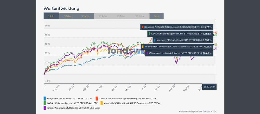Hide the Amundi MSCI Robotics series label
Image resolution: width=260 pixels, height=114 pixels.
[133, 103]
